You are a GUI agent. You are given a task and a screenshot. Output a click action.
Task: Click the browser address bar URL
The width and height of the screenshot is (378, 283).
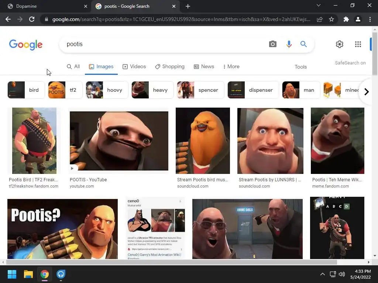click(x=181, y=19)
